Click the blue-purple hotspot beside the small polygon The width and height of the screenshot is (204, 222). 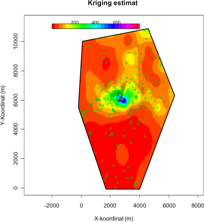(124, 100)
